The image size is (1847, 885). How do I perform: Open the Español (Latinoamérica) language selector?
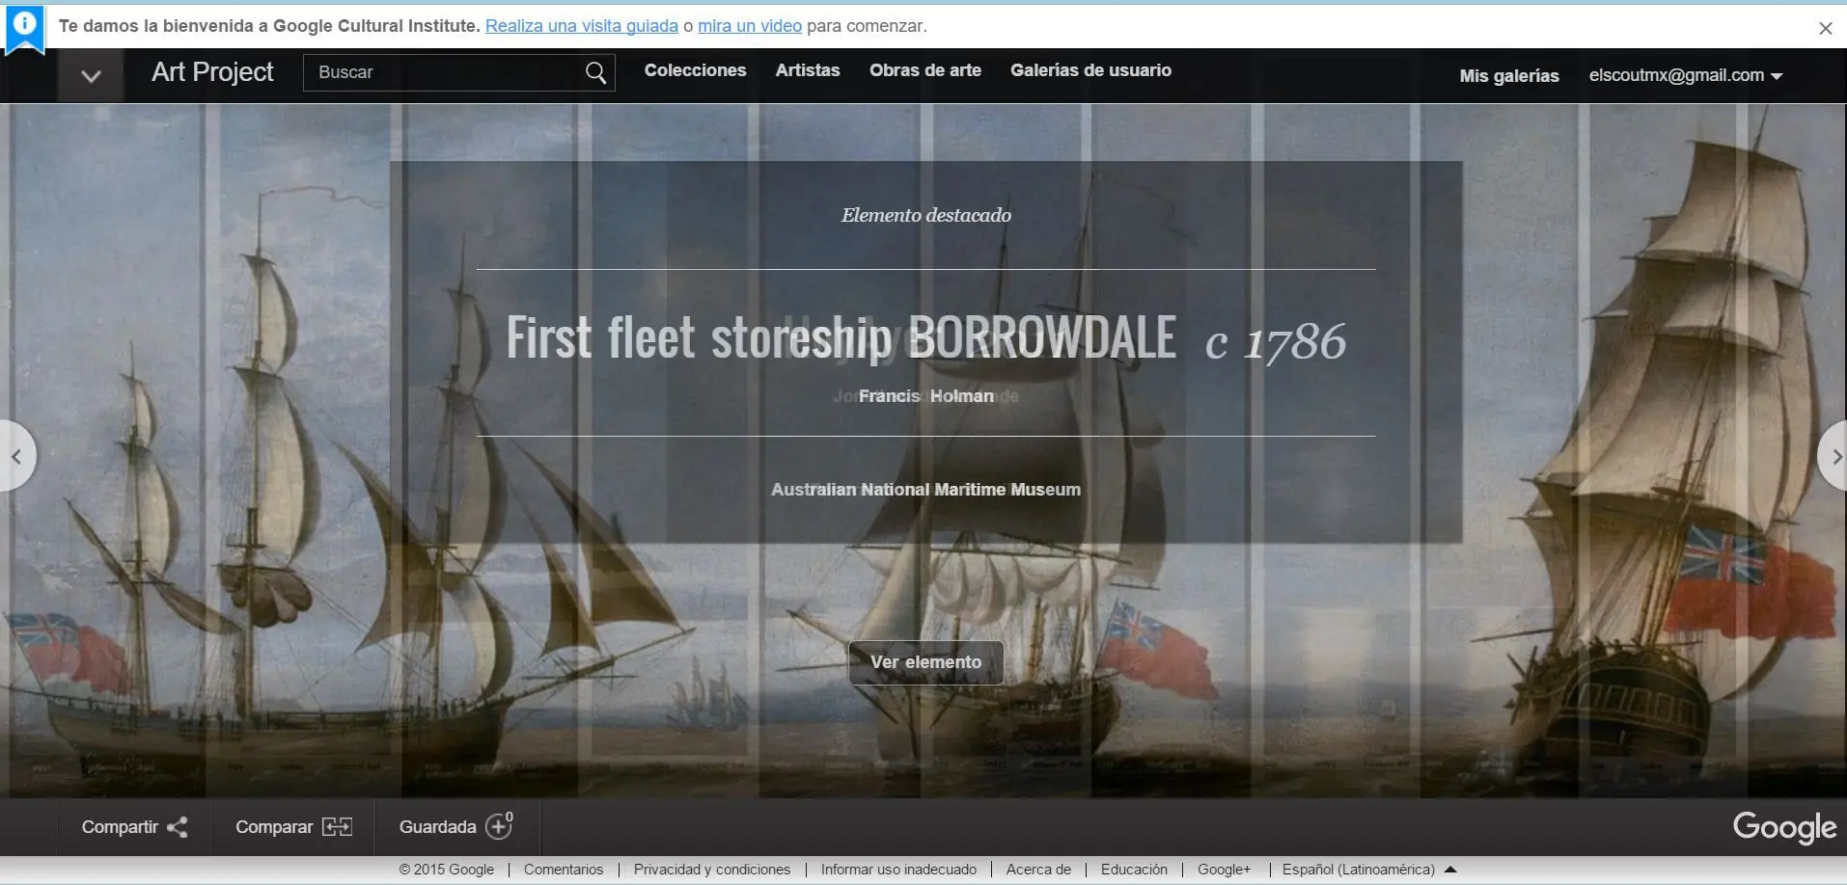point(1368,870)
